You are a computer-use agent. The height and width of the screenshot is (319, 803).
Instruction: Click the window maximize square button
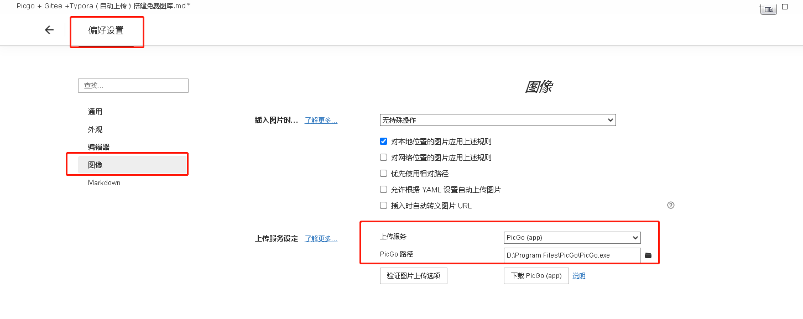click(x=784, y=7)
